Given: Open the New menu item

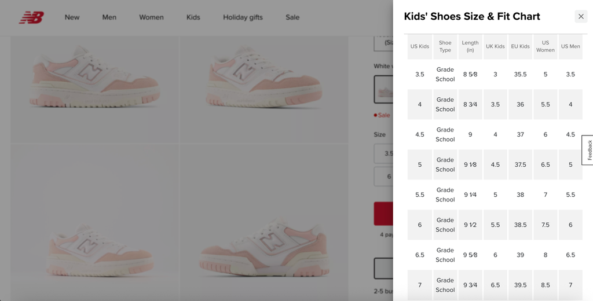Looking at the screenshot, I should pos(72,17).
